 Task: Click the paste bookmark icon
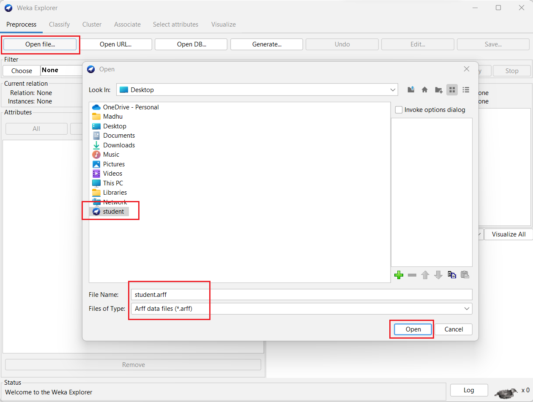click(x=465, y=275)
